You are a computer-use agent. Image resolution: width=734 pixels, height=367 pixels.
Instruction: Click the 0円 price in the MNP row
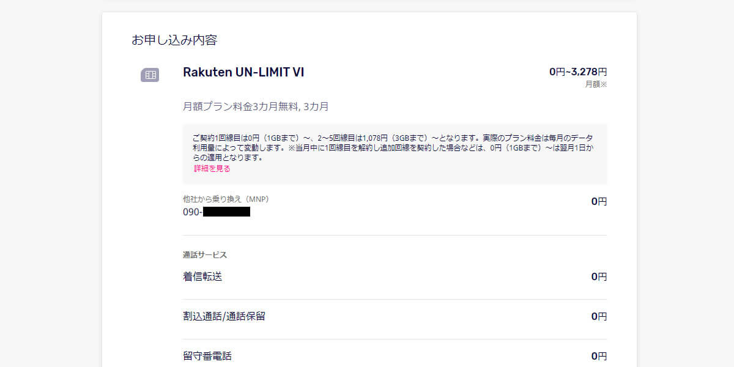598,201
